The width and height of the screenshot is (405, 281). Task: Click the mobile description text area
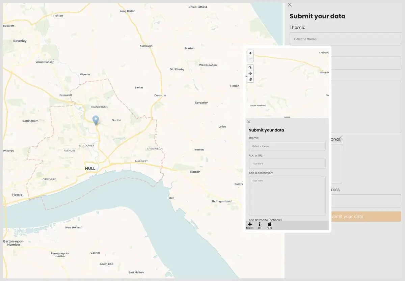287,196
